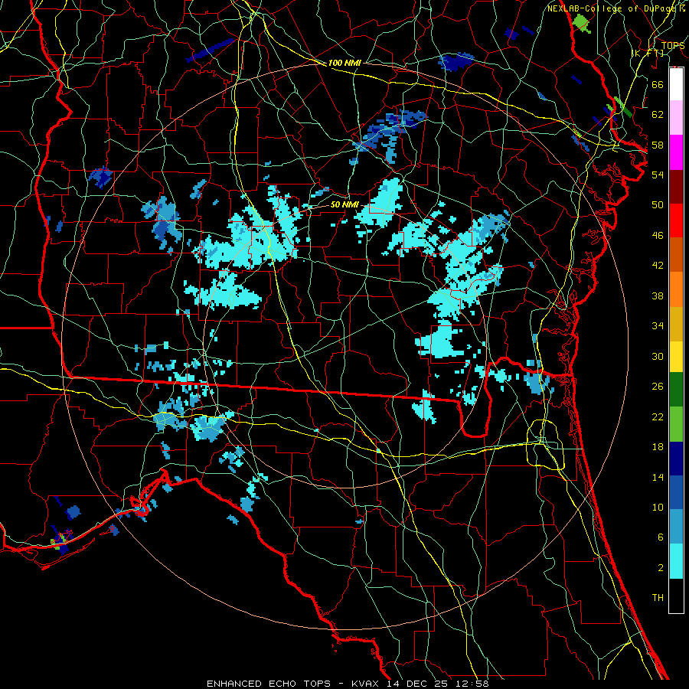
Task: Click the '46' legend value
Action: click(x=658, y=236)
